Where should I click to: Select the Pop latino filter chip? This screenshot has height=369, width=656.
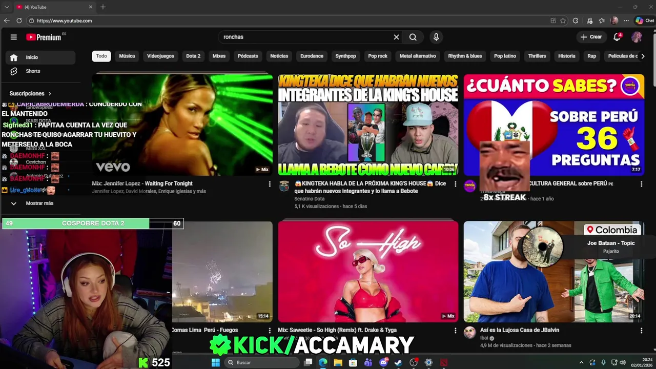505,56
